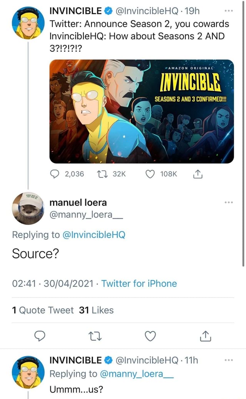Viewport: 246px width, 399px height.
Task: Tap the heart icon on the Source tweet
Action: [x=150, y=336]
